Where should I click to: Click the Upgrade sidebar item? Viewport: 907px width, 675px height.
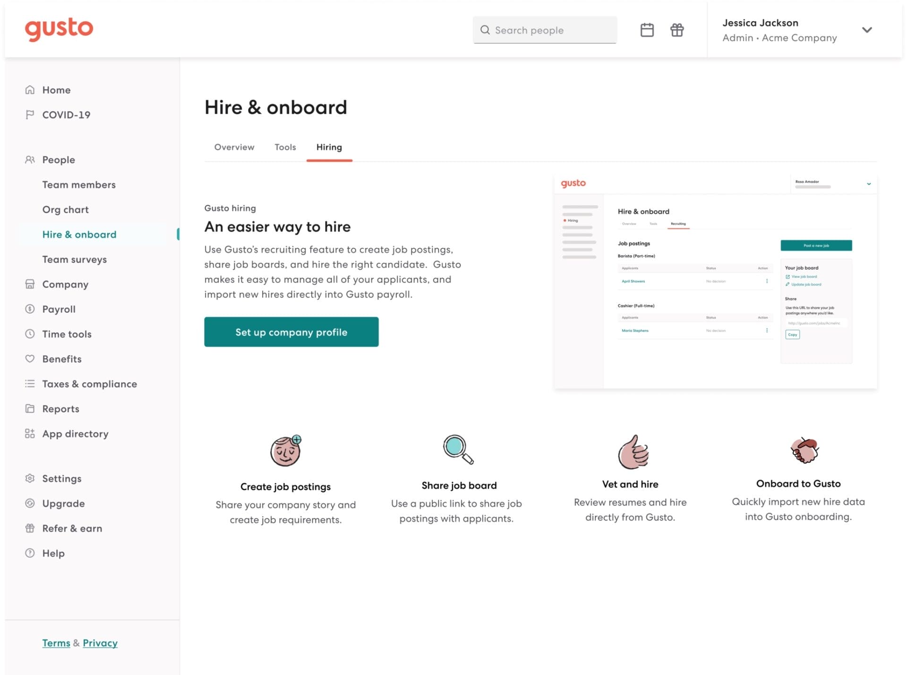(62, 503)
